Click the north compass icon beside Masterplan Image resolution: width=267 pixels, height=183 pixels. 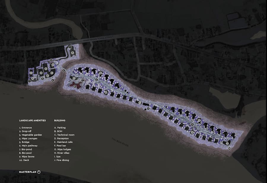point(39,172)
